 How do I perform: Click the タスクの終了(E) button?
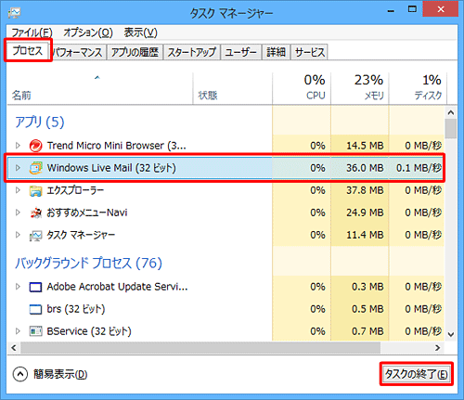[416, 374]
